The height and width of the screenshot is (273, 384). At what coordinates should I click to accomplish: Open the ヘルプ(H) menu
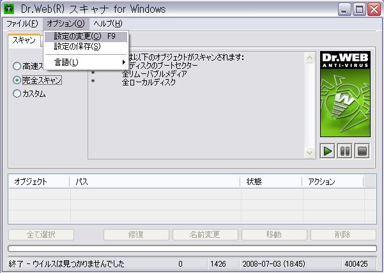pyautogui.click(x=108, y=24)
